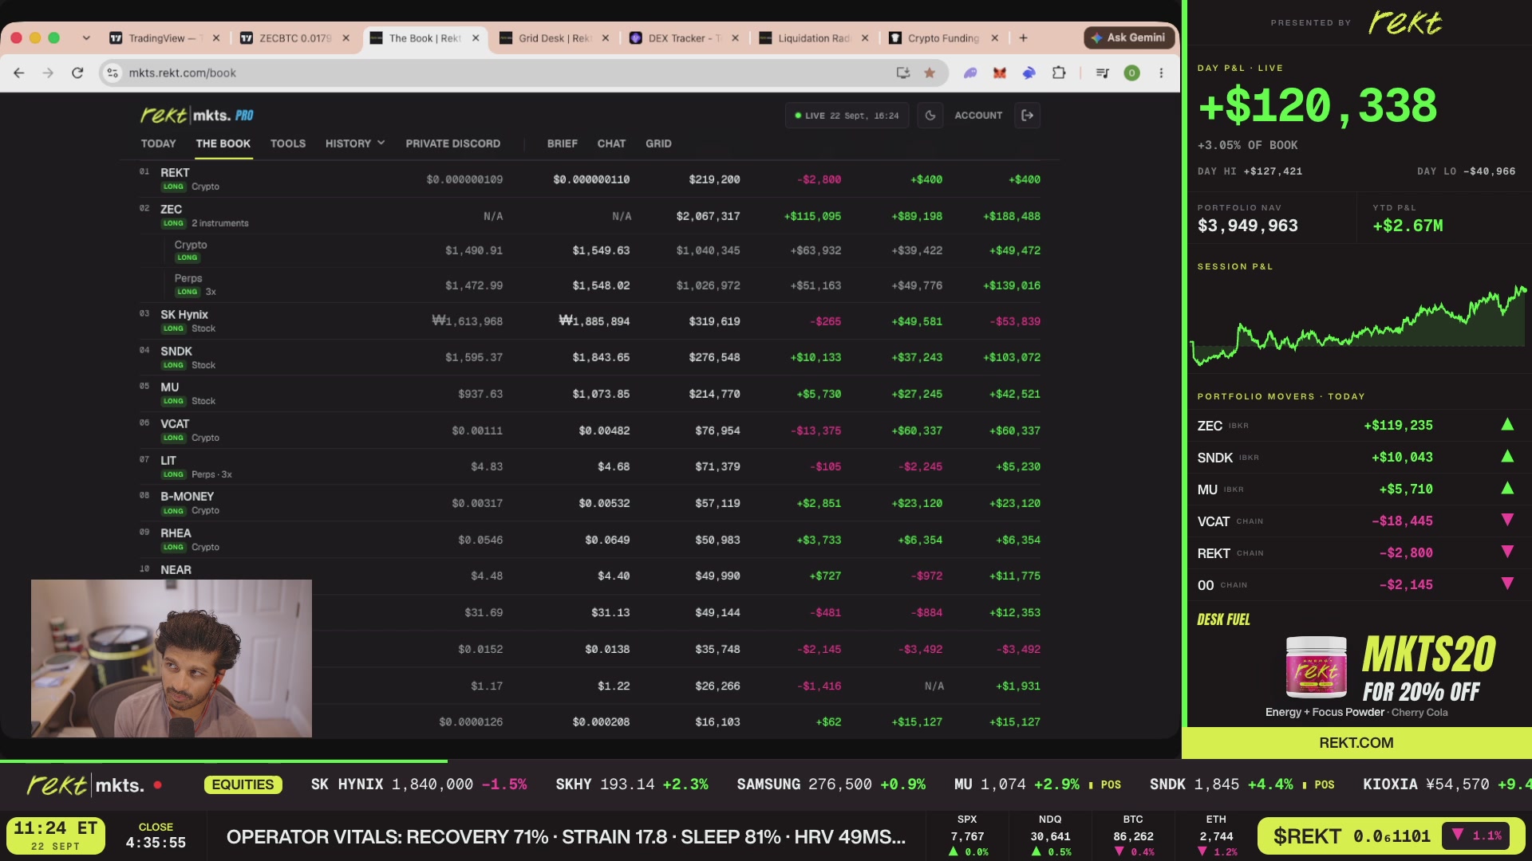Click the down arrow on the VCAT mover row
This screenshot has height=861, width=1532.
tap(1507, 520)
